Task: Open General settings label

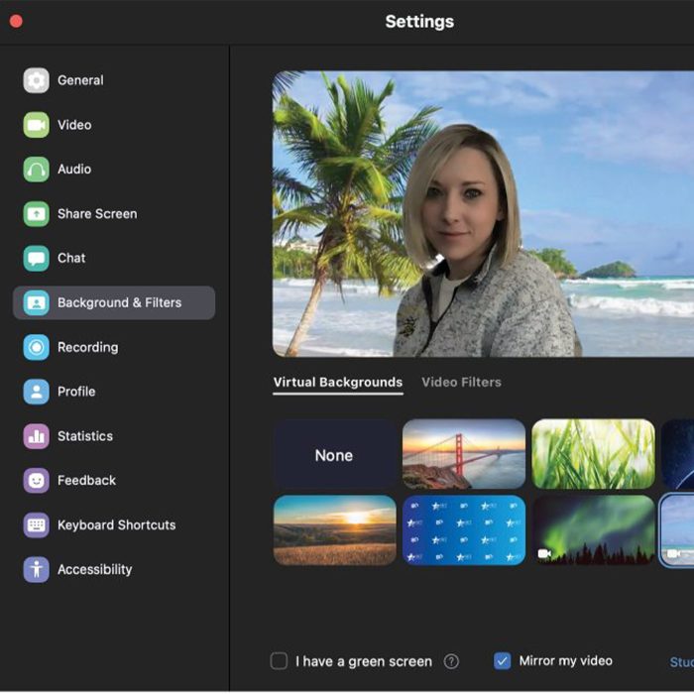Action: coord(80,80)
